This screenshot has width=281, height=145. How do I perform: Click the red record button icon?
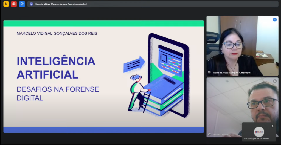coord(14,4)
